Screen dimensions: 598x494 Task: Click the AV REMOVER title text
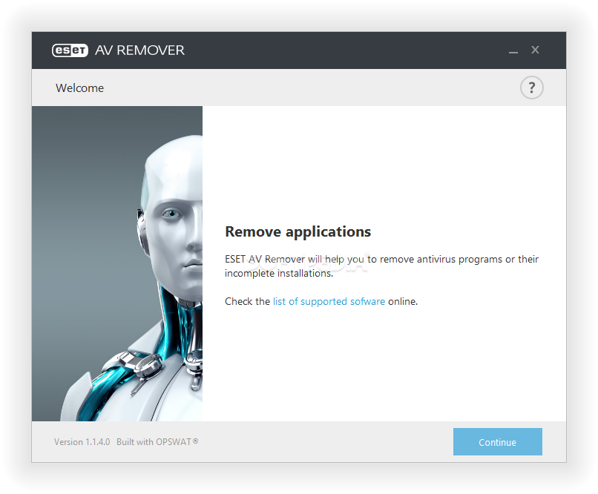(139, 50)
